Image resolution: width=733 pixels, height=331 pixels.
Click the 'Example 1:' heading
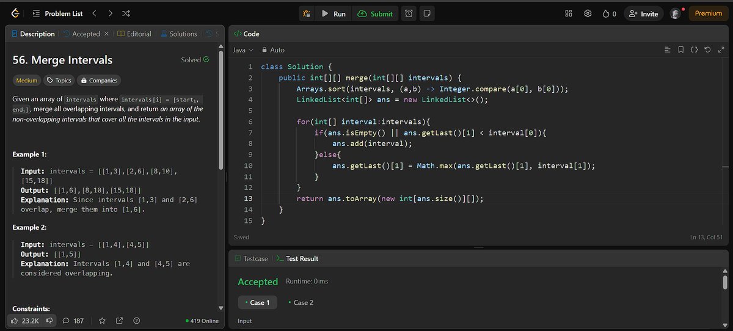coord(30,155)
